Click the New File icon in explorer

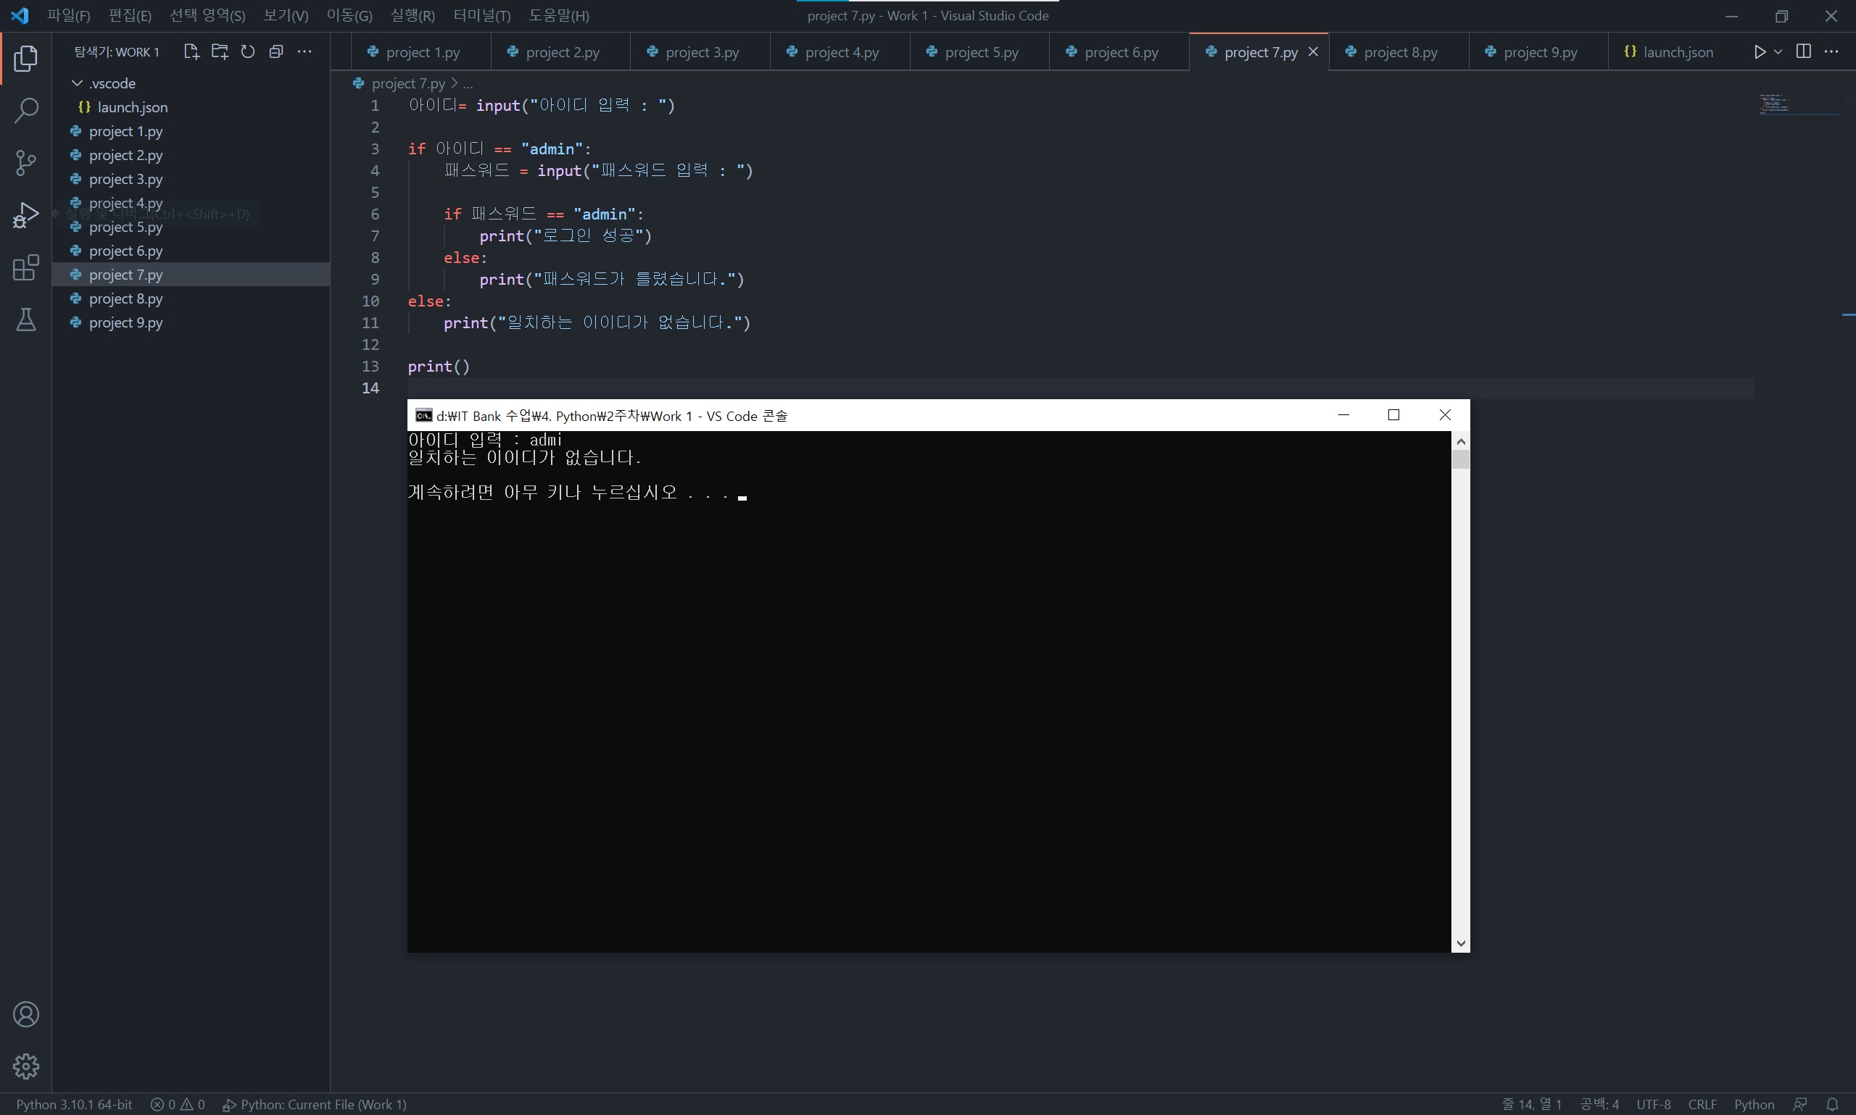191,51
